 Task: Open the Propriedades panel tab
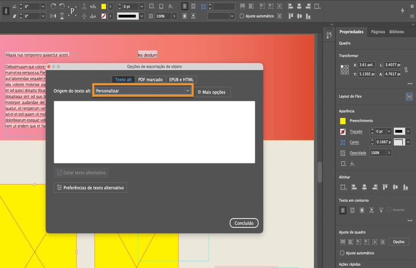point(351,31)
